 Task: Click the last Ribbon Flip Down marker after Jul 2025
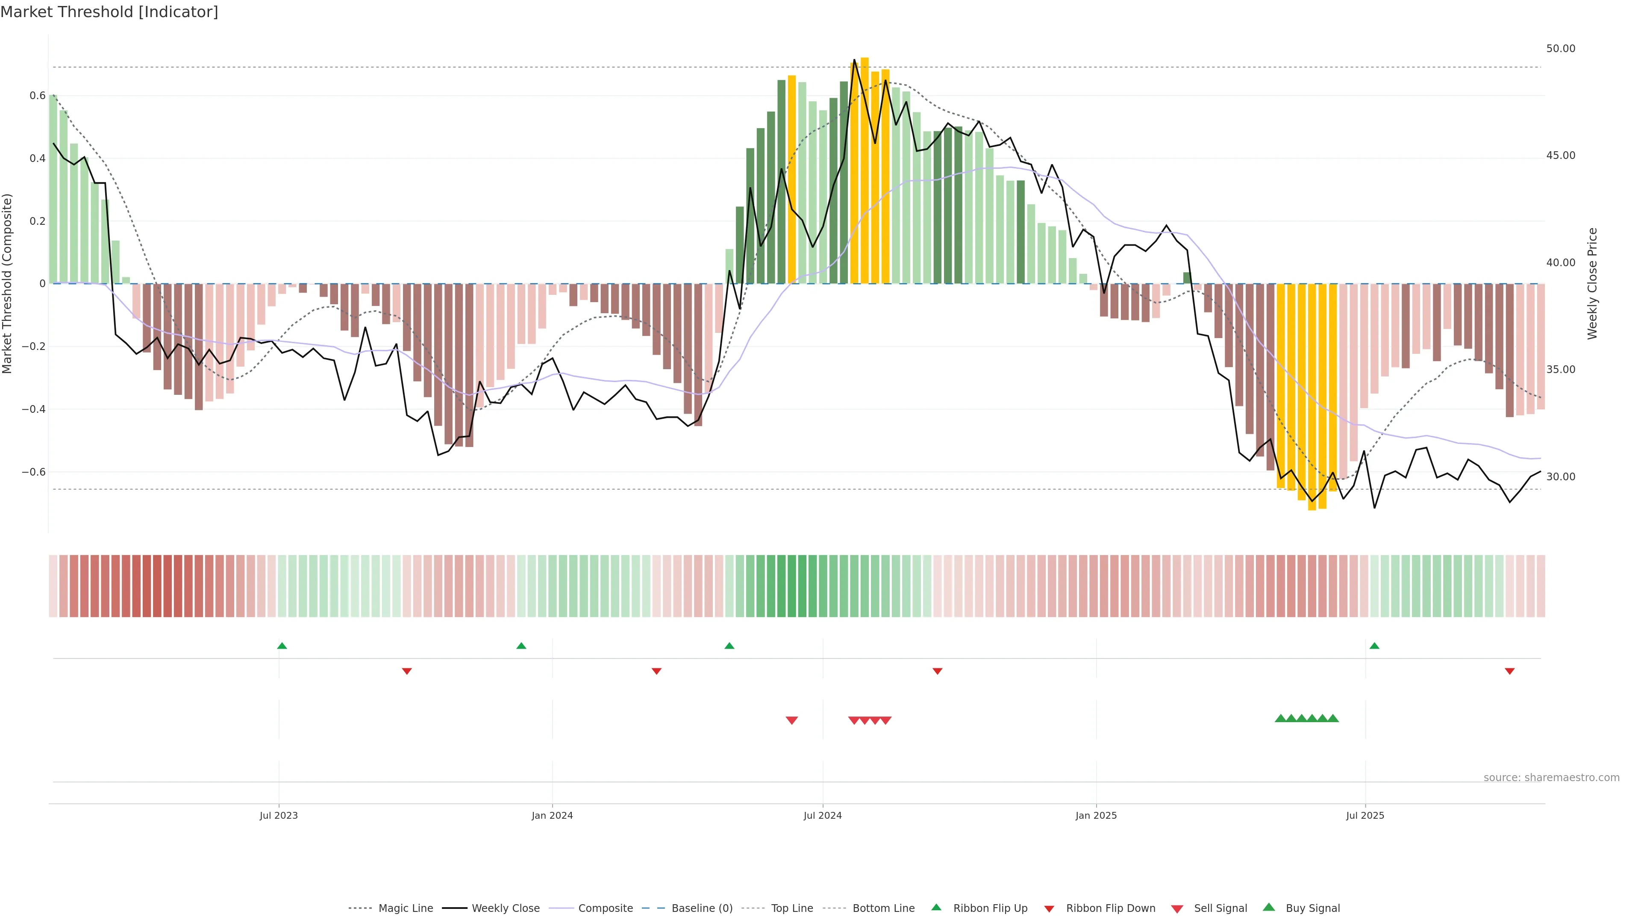(x=1509, y=671)
